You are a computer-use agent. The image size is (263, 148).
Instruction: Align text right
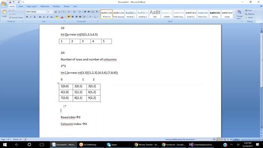tap(76, 17)
